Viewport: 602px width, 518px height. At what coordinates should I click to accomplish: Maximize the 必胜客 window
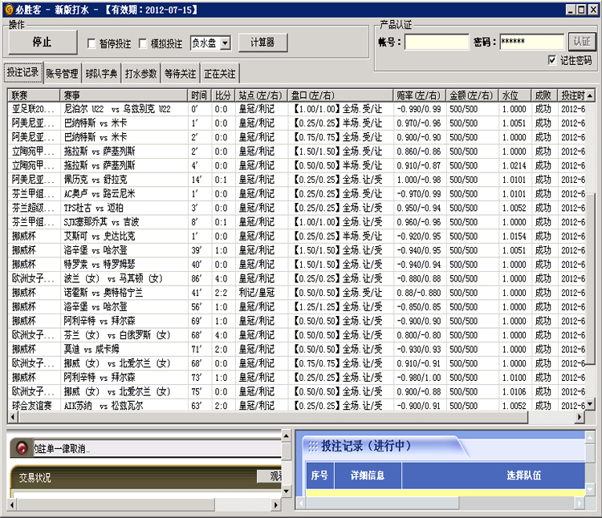tap(581, 9)
